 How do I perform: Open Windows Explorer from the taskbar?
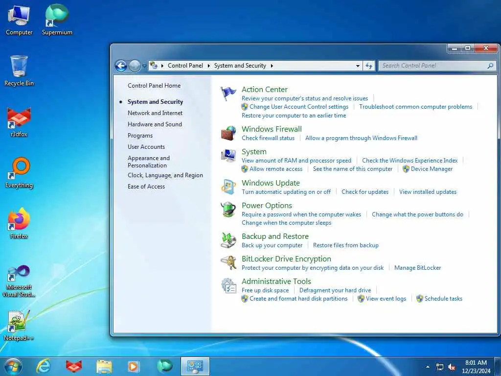point(104,367)
